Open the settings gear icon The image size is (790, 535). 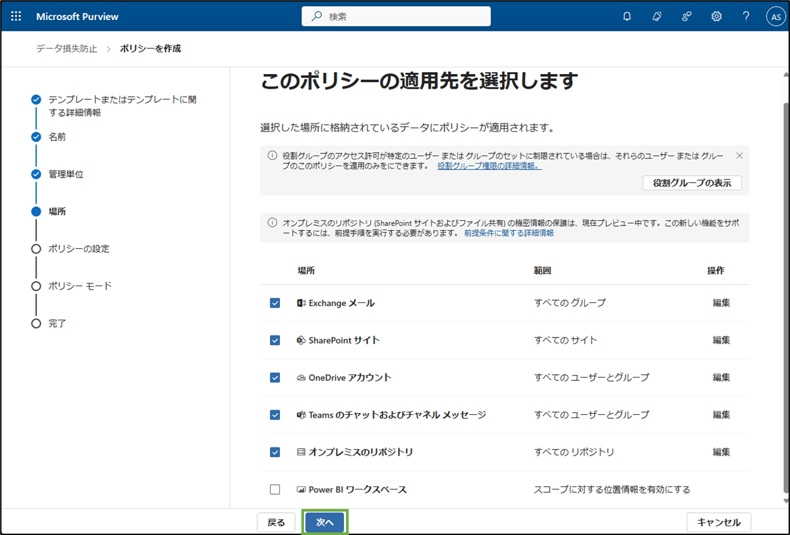pos(716,16)
